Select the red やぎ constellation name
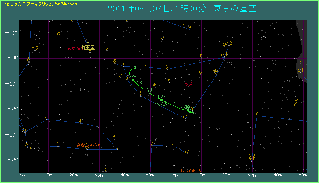The height and width of the screenshot is (183, 319). coord(188,85)
